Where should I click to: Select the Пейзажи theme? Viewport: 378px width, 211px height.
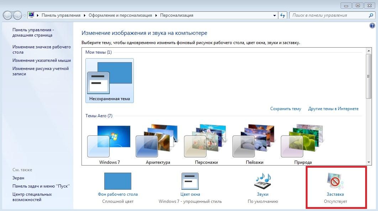click(254, 144)
